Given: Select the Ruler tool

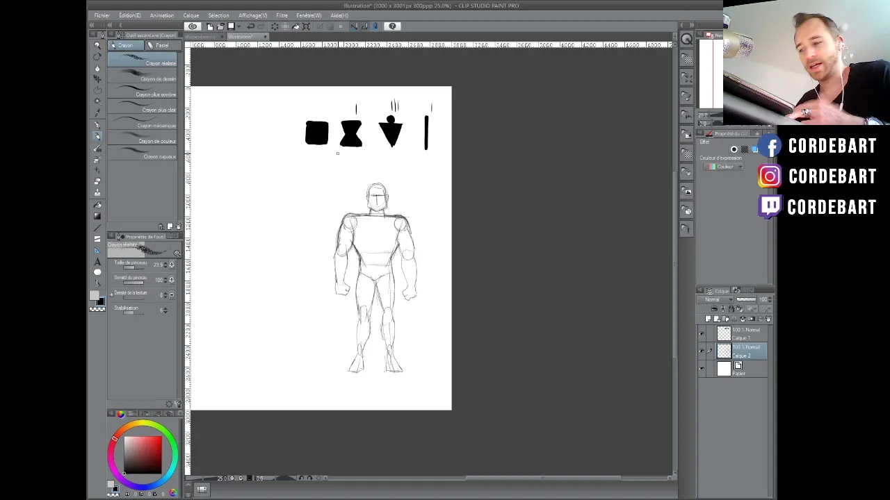Looking at the screenshot, I should [x=97, y=250].
